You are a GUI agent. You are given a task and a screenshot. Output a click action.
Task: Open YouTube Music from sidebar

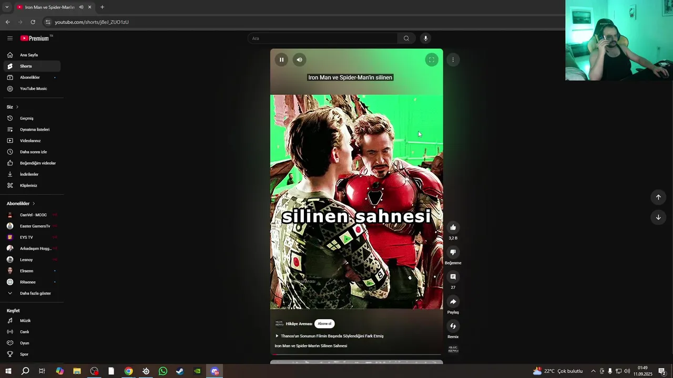(32, 89)
